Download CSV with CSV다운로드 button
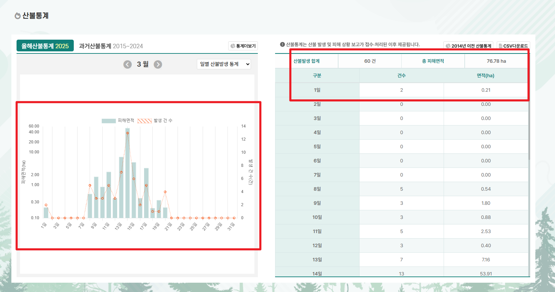The width and height of the screenshot is (555, 292). (513, 46)
